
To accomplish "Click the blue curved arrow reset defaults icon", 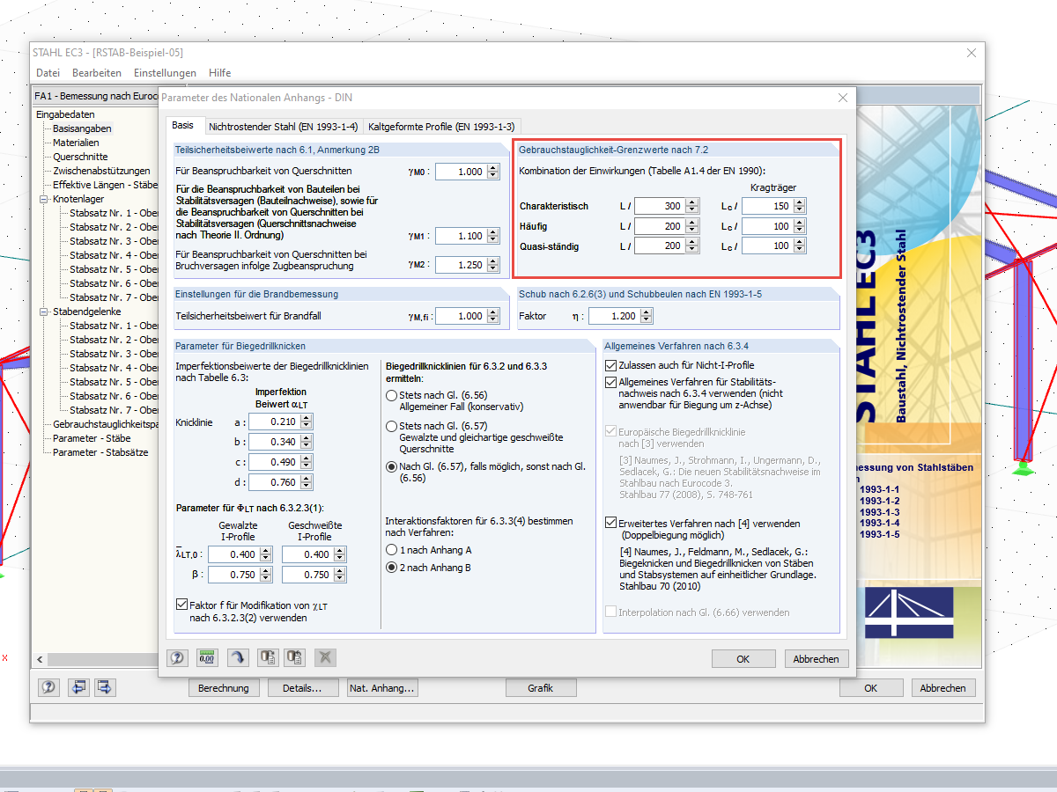I will tap(237, 657).
